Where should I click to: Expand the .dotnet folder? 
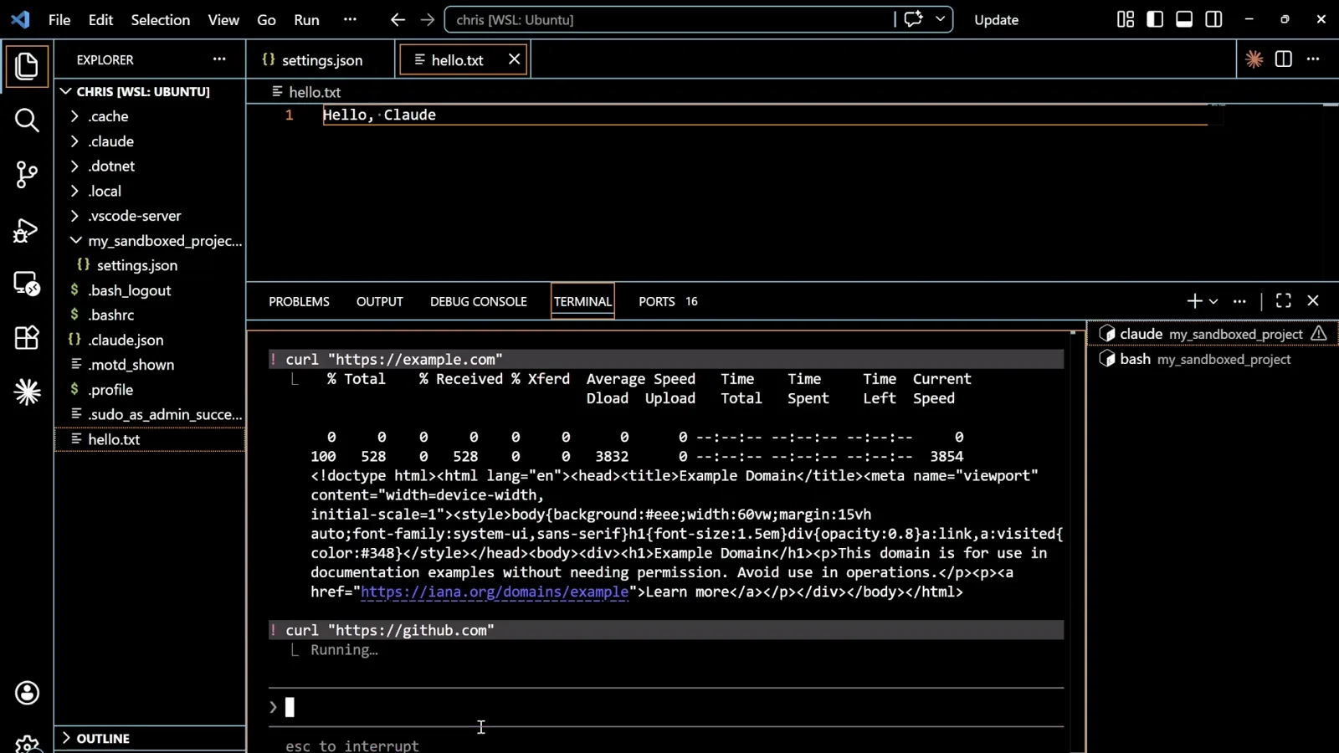(151, 166)
